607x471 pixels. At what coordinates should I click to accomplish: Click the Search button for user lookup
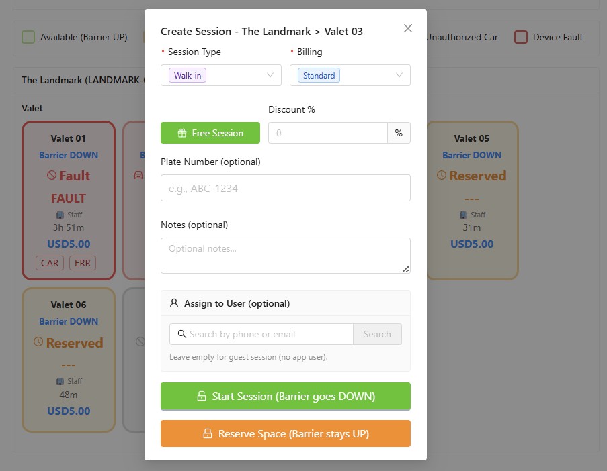(377, 334)
